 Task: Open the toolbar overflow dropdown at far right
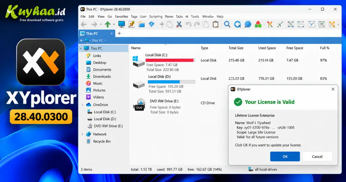click(338, 24)
